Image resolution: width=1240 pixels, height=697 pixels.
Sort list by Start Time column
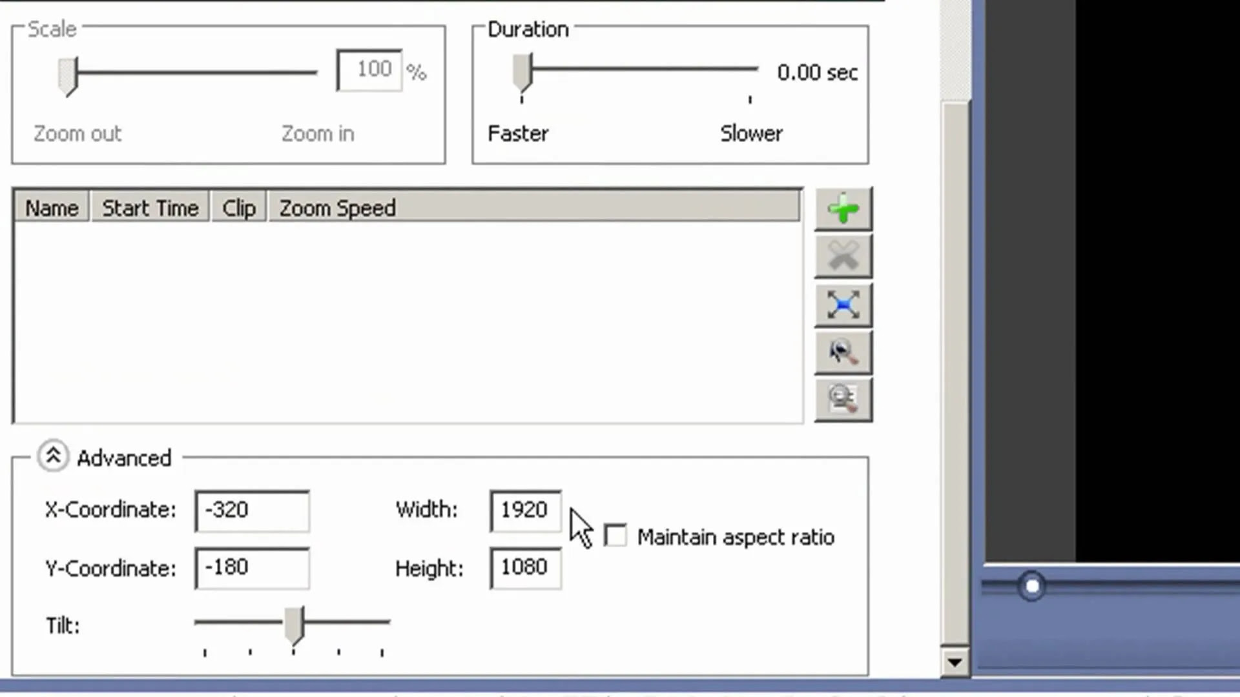click(x=150, y=208)
